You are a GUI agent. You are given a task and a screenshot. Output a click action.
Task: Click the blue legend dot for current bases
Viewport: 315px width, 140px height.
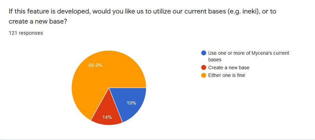[x=204, y=53]
